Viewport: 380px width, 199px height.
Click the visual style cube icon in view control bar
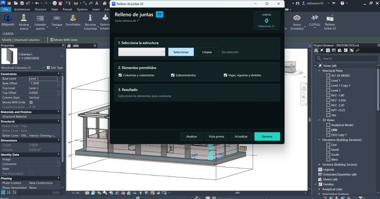93,193
